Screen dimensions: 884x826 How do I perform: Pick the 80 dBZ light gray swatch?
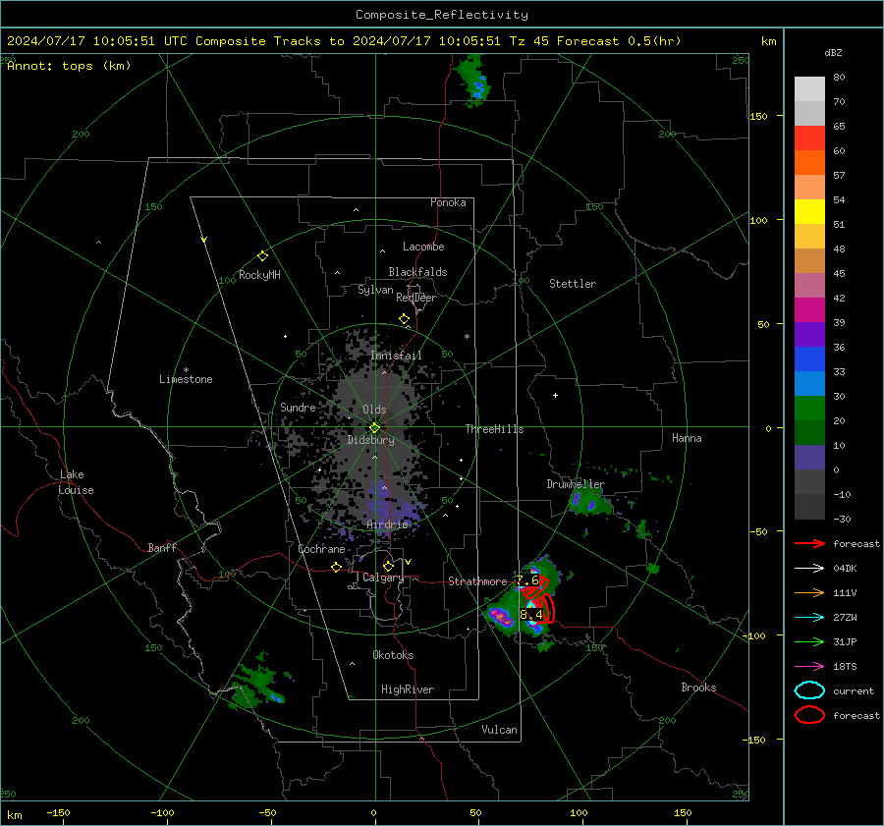tap(809, 89)
